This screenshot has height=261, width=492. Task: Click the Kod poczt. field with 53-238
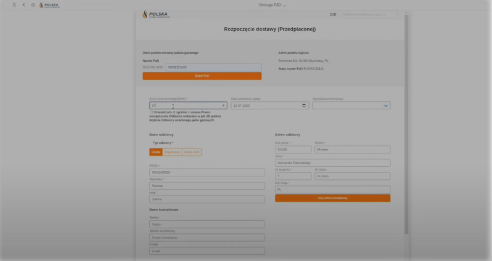293,149
